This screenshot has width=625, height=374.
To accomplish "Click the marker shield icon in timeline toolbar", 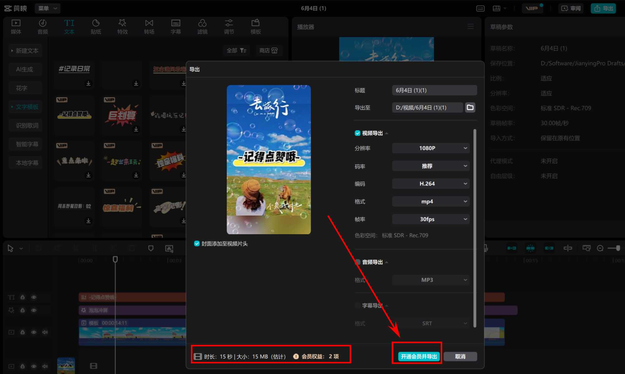I will [x=151, y=248].
